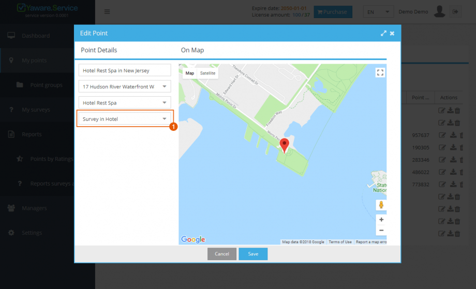
Task: Open the Hotel Rest Spa group dropdown
Action: pos(125,103)
